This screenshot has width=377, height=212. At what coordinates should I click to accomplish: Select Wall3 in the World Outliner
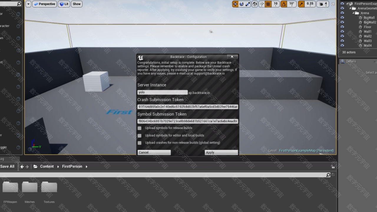pos(368,41)
